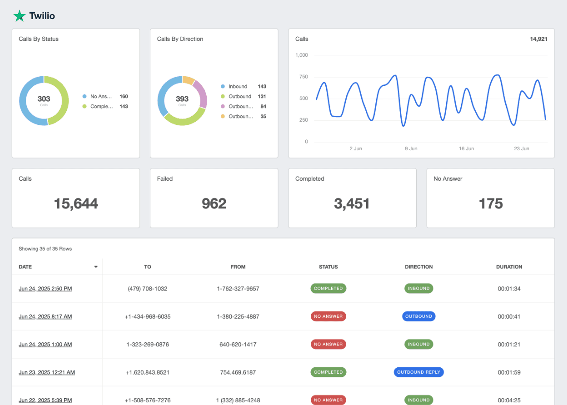Click the green INBOUND badge on the first row
The height and width of the screenshot is (405, 567).
pyautogui.click(x=418, y=288)
